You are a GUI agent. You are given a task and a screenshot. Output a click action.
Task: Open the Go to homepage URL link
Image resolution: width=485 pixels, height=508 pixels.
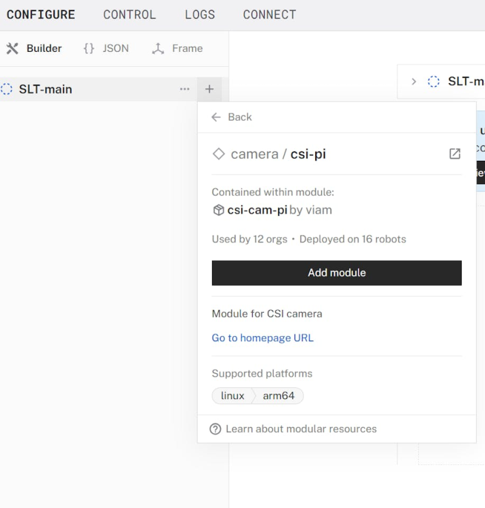[263, 338]
